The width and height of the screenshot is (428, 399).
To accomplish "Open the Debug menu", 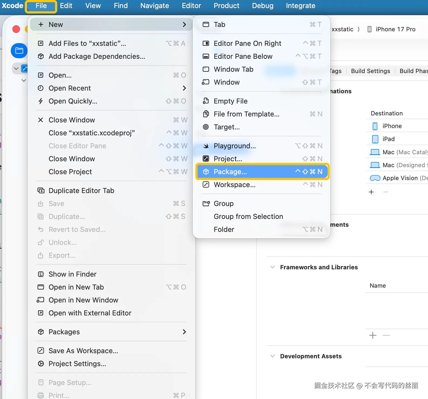I will click(x=263, y=6).
